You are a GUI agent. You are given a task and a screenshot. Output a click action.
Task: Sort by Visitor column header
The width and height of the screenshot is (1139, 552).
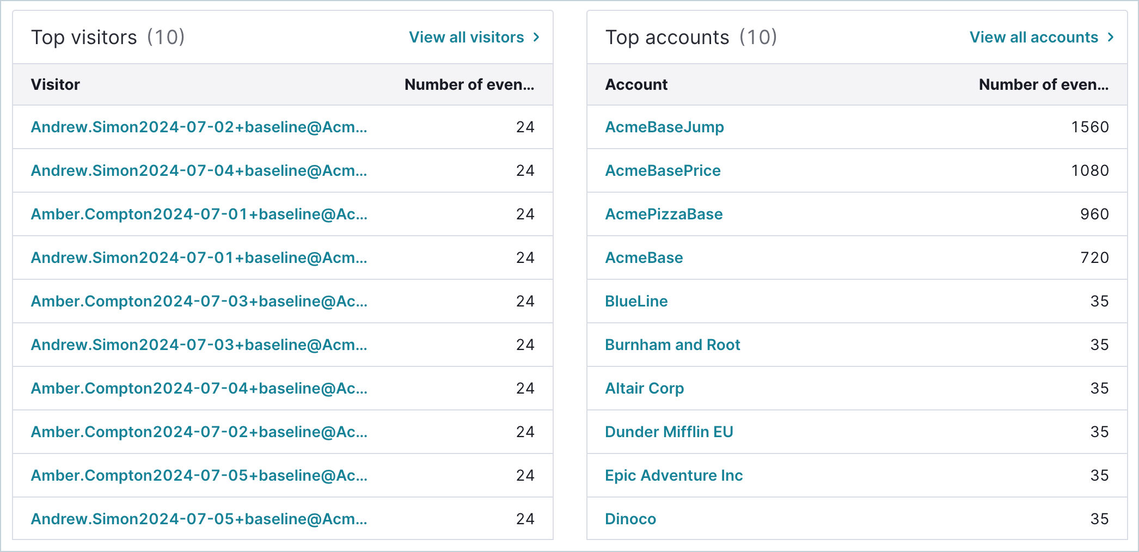tap(56, 84)
